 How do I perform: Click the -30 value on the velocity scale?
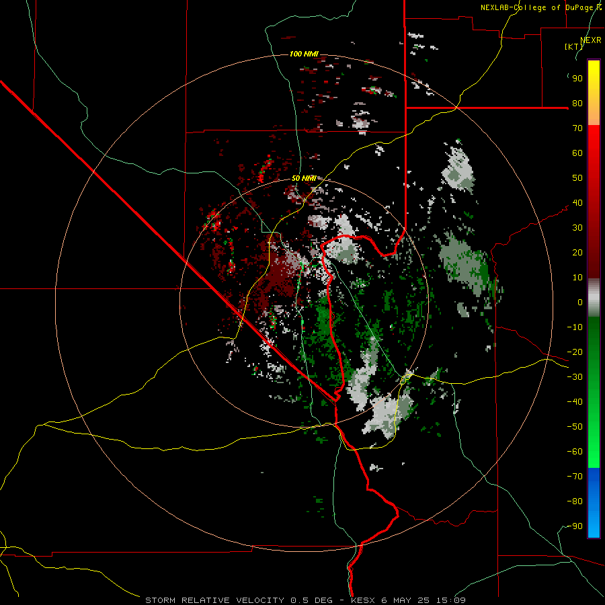[575, 377]
